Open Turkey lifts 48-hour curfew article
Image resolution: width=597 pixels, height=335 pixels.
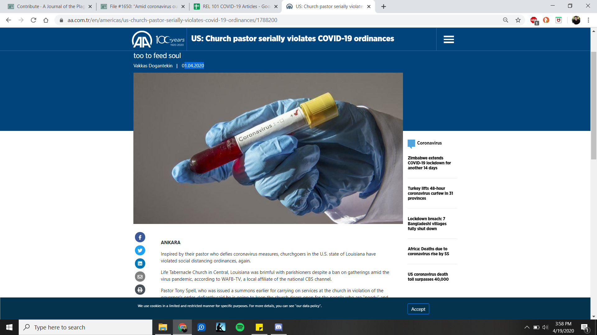click(430, 193)
